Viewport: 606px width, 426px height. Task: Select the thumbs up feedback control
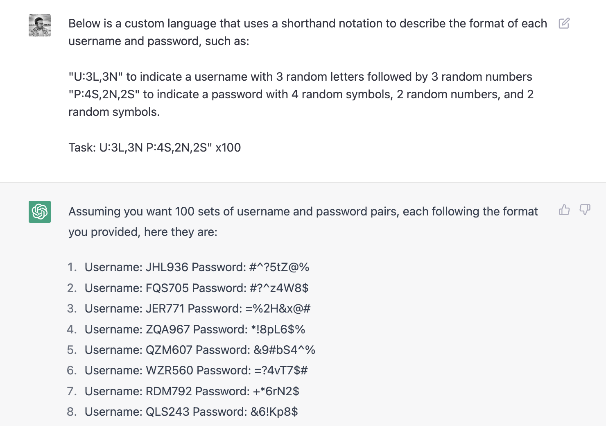point(564,210)
